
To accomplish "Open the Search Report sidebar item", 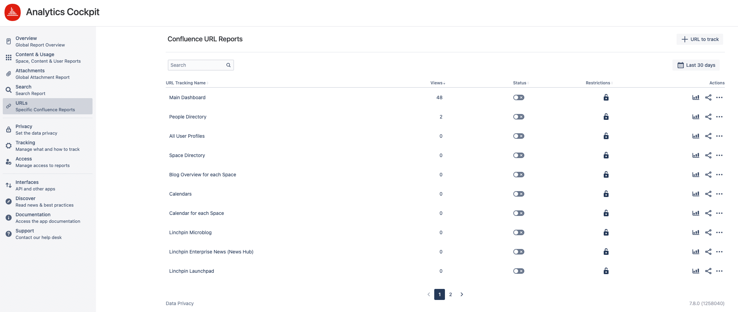I will point(48,90).
